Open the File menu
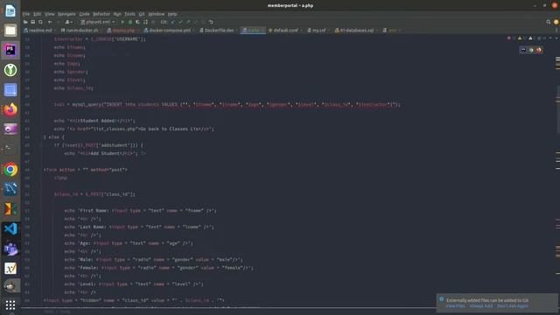Image resolution: width=560 pixels, height=315 pixels. 26,14
